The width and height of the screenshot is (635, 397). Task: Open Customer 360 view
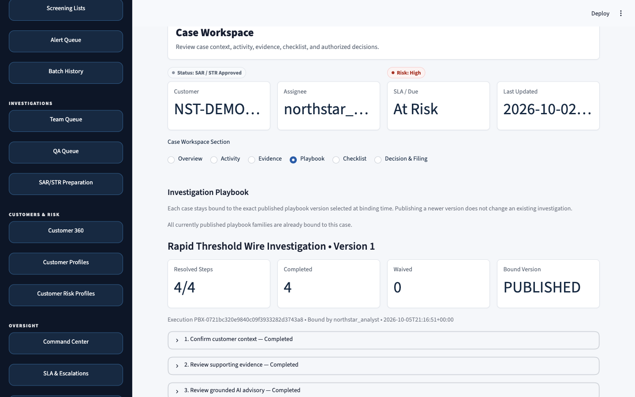pyautogui.click(x=66, y=232)
